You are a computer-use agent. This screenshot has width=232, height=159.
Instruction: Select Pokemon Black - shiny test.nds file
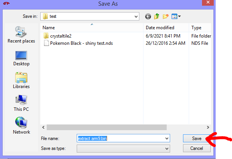click(81, 43)
